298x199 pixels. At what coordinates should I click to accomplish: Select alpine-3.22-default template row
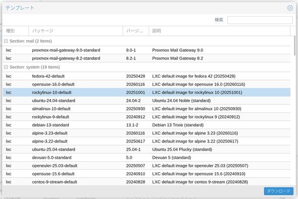click(146, 142)
